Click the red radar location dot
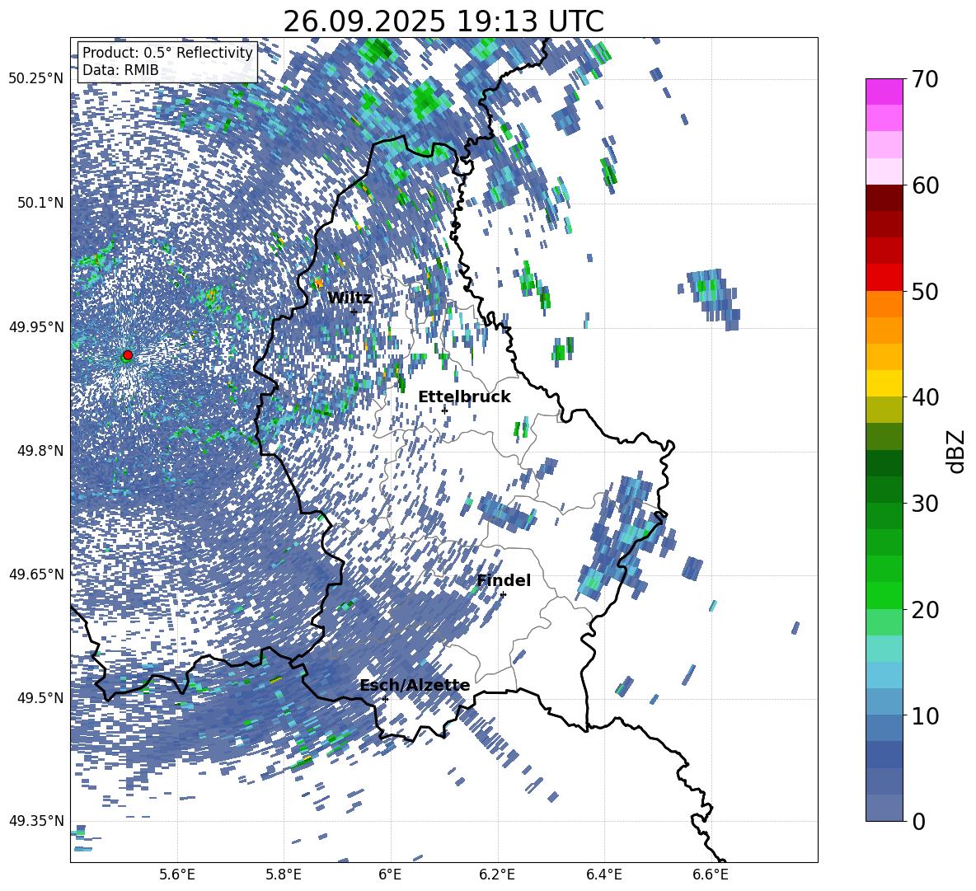This screenshot has width=976, height=891. 128,355
